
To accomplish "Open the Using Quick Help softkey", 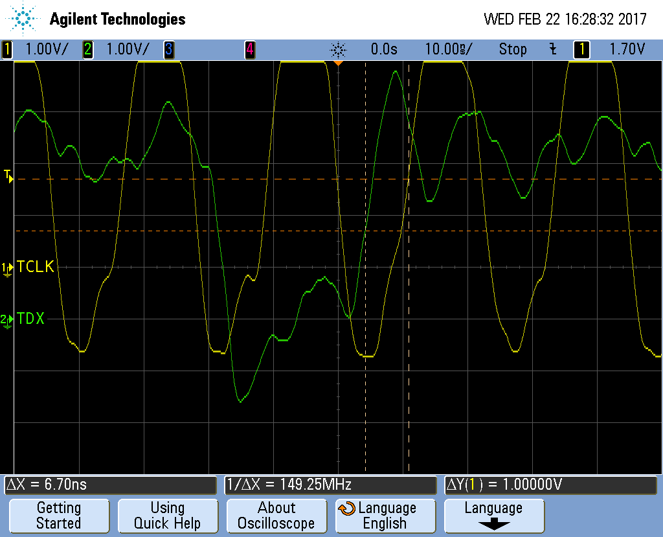I will (167, 516).
